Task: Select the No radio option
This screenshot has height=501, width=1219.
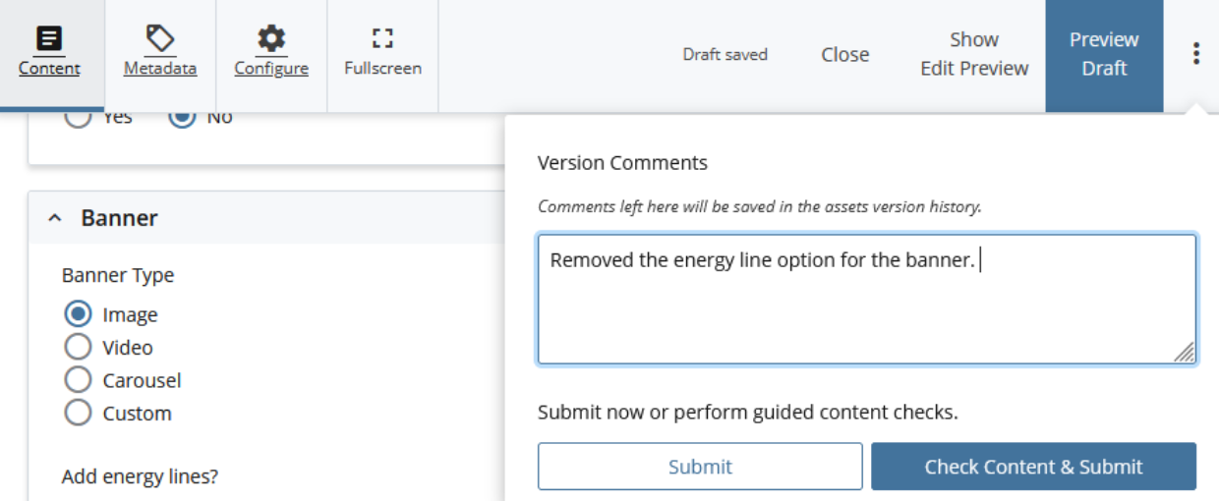Action: pos(182,118)
